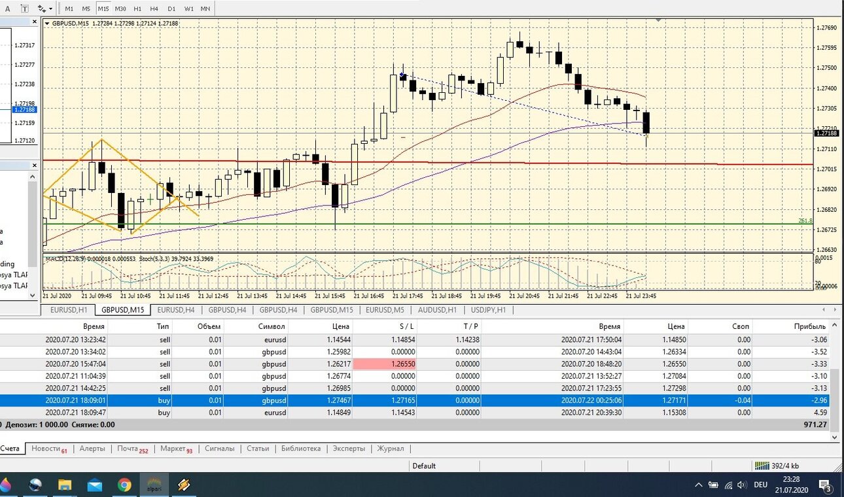The image size is (844, 497).
Task: Switch chart to M5 timeframe
Action: pos(86,9)
